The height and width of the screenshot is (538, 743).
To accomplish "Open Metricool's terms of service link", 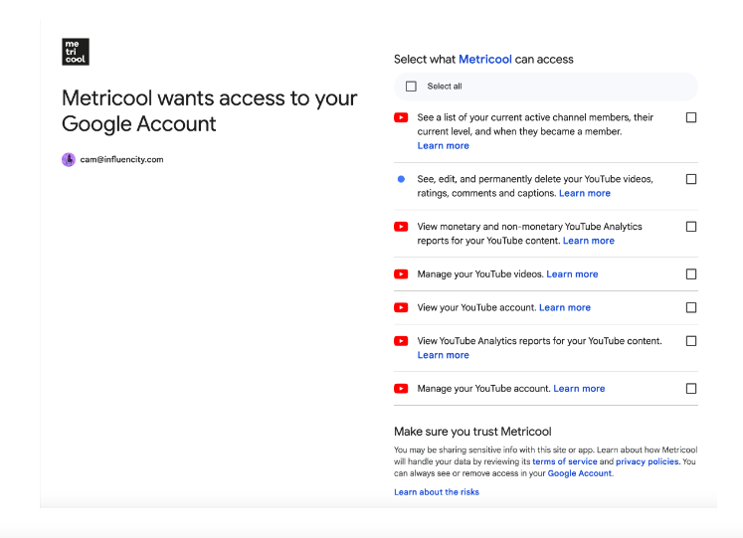I will tap(565, 461).
